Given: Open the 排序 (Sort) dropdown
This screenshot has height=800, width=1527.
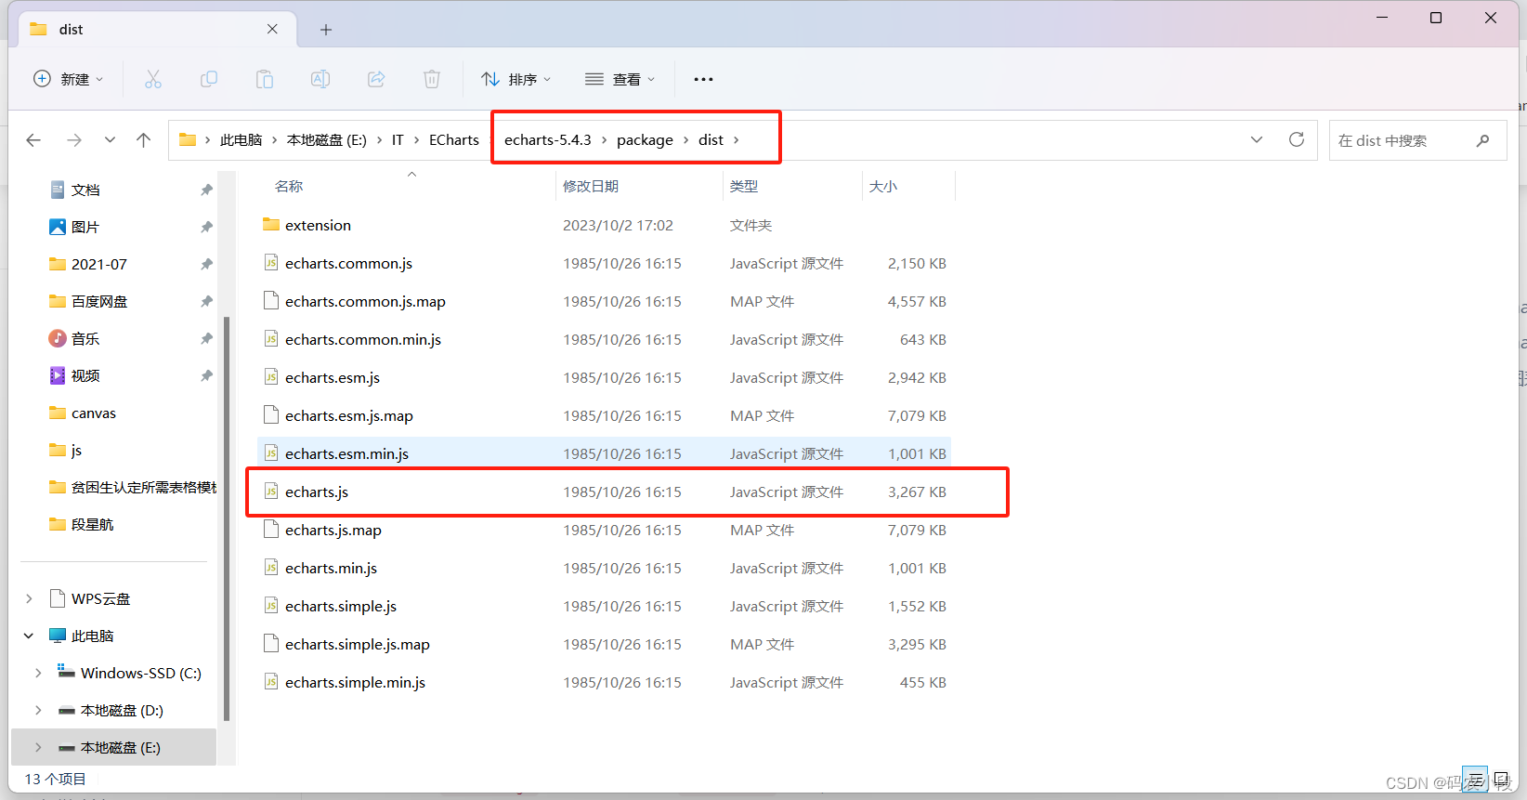Looking at the screenshot, I should 516,79.
